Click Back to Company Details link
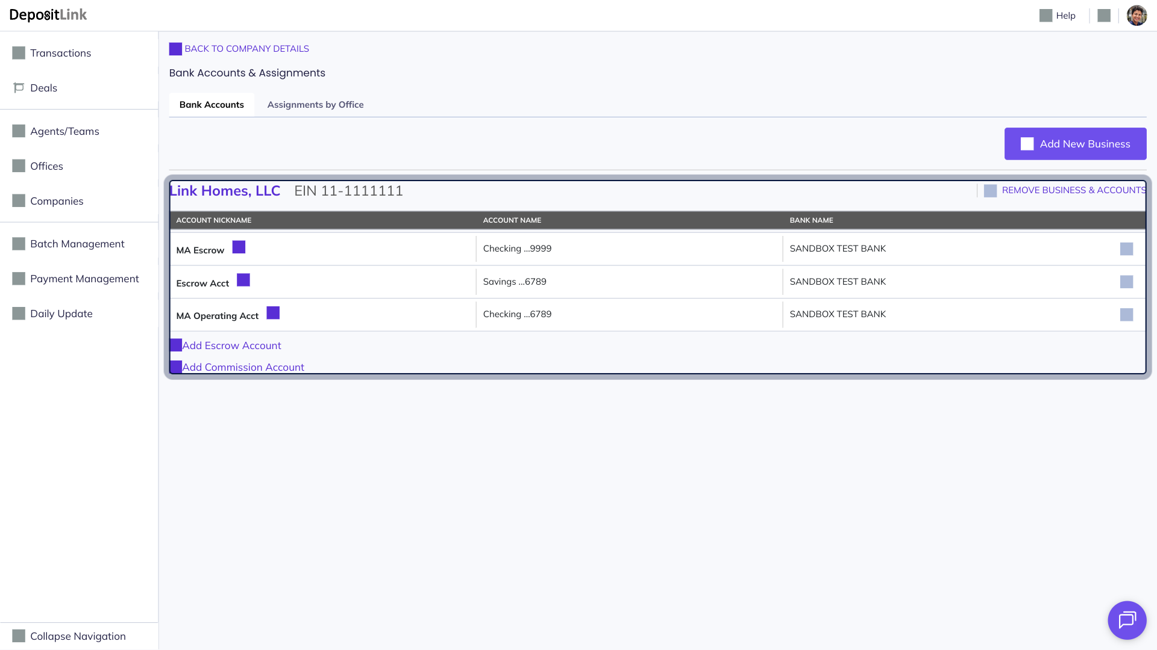The height and width of the screenshot is (650, 1157). (x=246, y=49)
